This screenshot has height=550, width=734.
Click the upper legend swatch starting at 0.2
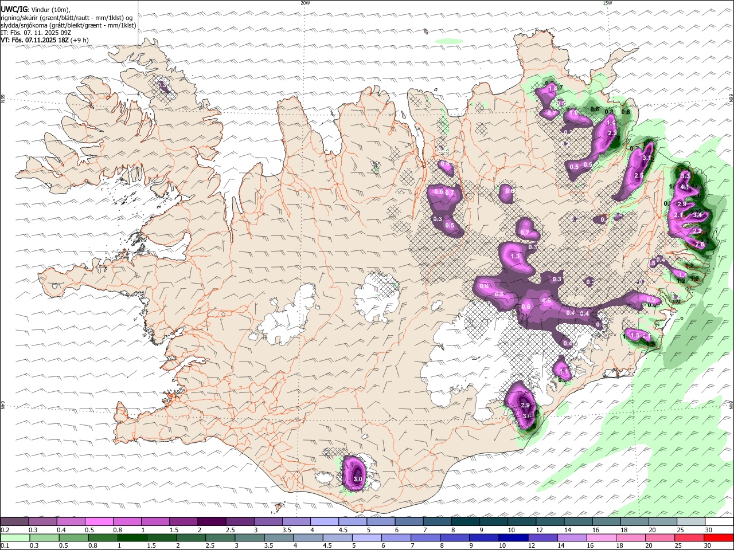(14, 522)
